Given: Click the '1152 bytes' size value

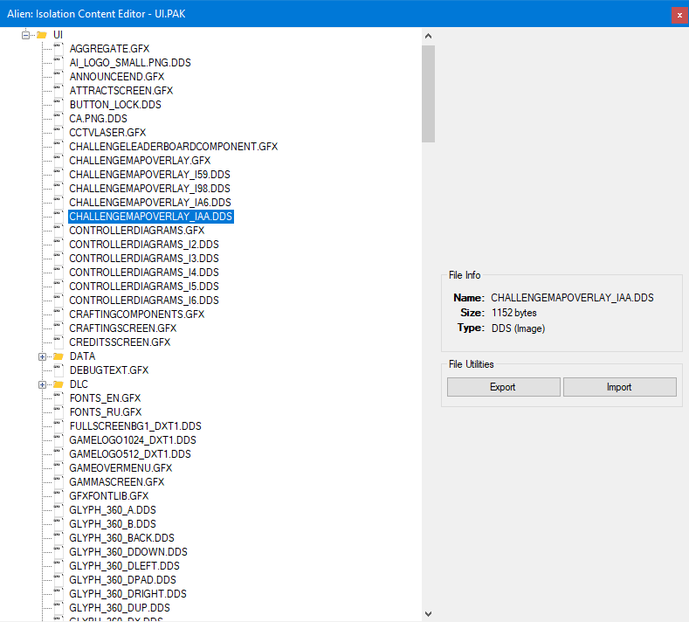Looking at the screenshot, I should [514, 313].
